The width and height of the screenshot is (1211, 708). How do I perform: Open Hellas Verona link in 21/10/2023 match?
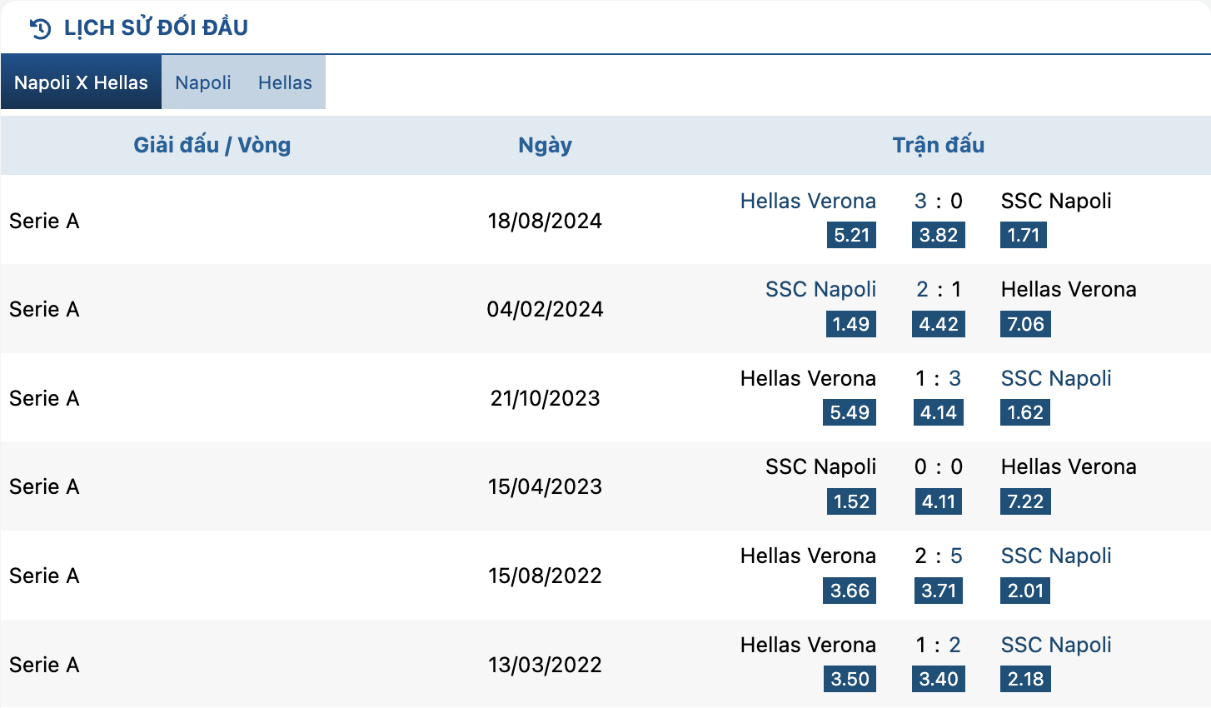(808, 378)
